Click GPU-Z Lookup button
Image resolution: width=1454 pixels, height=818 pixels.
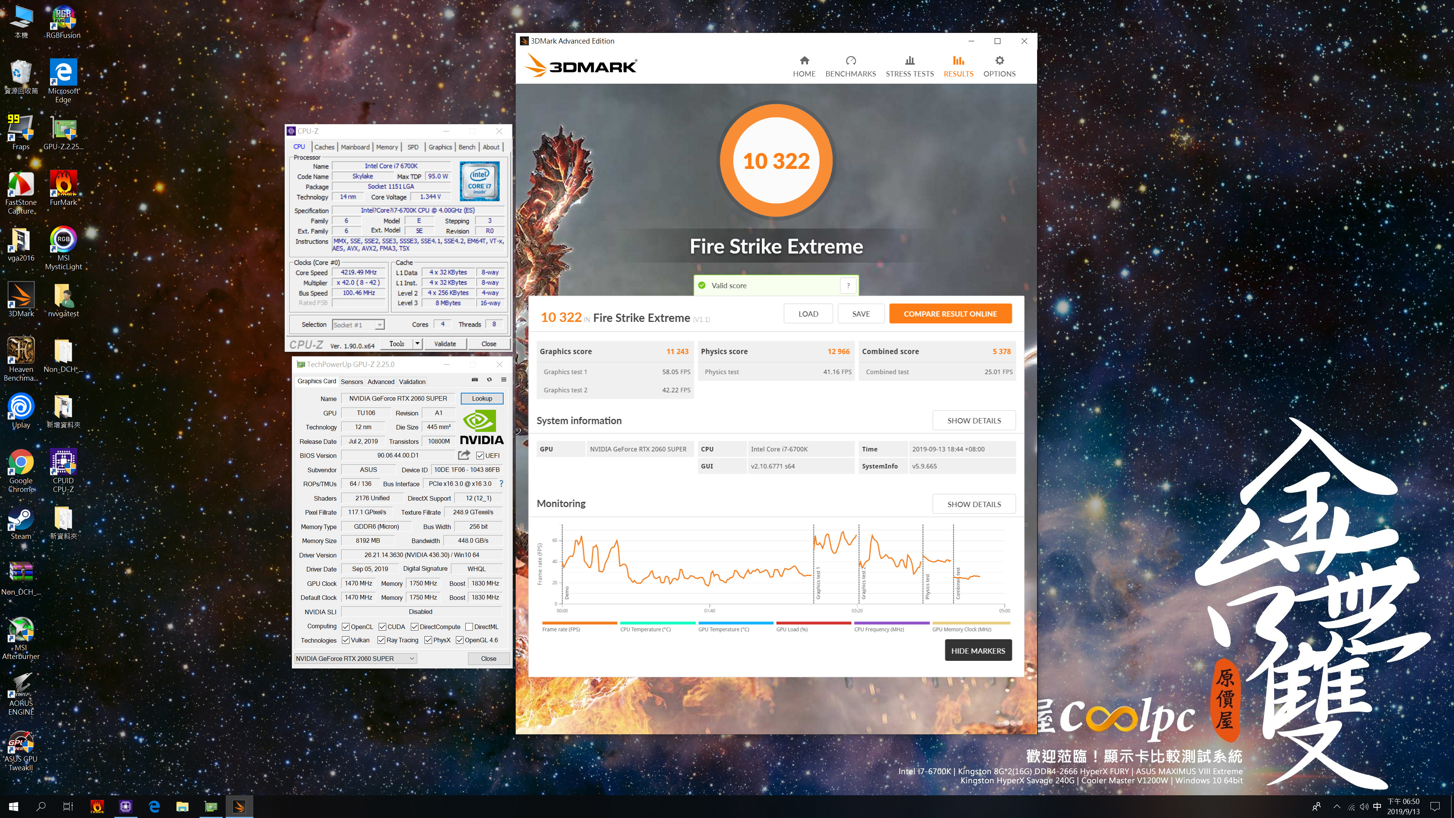pyautogui.click(x=482, y=398)
